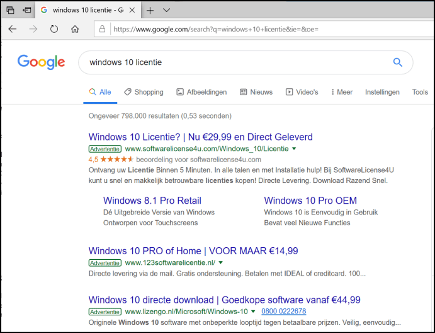Show the set-aside tabs panel icon
Screen dimensions: 435x333
click(27, 10)
